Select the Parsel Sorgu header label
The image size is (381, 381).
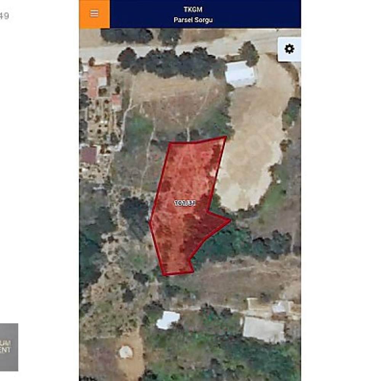[x=193, y=20]
